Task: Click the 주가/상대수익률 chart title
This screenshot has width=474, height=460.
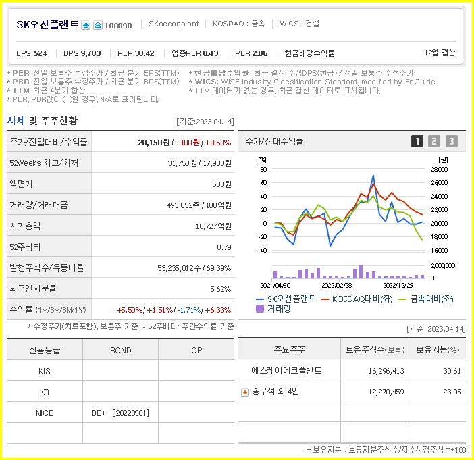Action: [x=274, y=141]
